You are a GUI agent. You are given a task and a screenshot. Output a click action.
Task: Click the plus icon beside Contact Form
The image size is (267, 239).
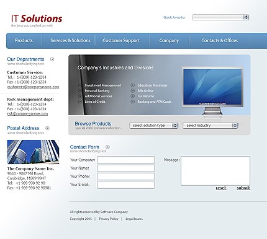[x=107, y=147]
